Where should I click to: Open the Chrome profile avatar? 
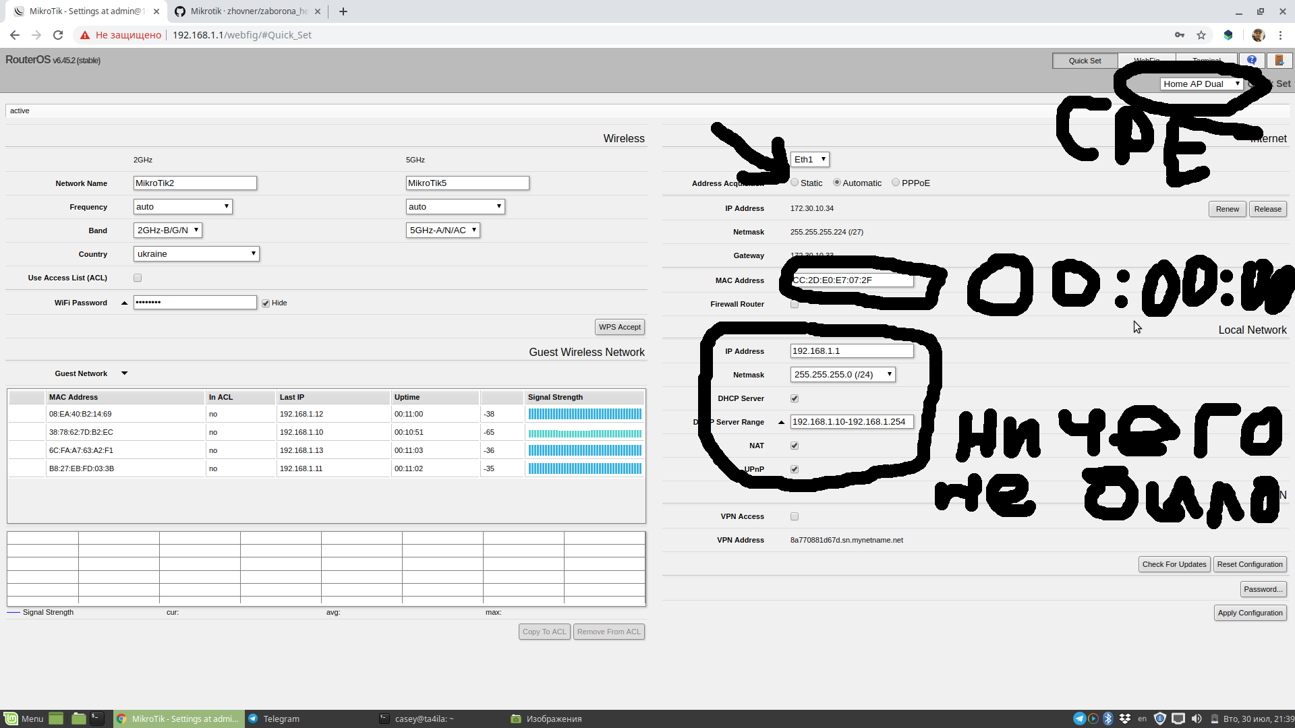[1259, 35]
